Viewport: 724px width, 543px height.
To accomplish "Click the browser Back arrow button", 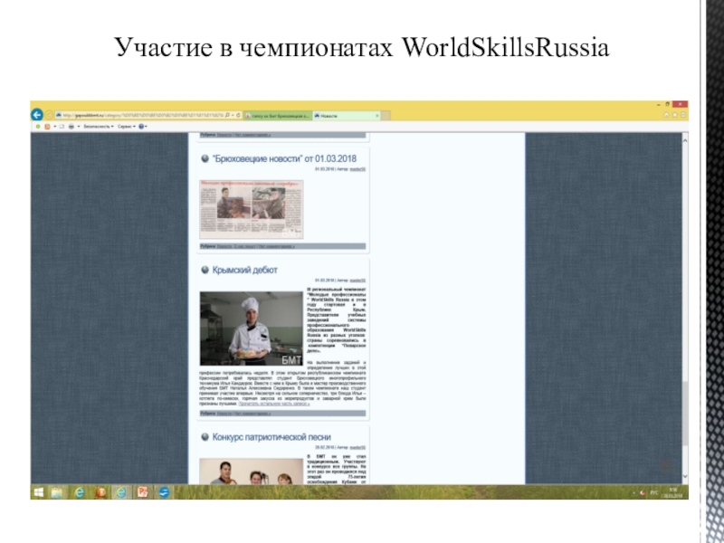I will 38,115.
